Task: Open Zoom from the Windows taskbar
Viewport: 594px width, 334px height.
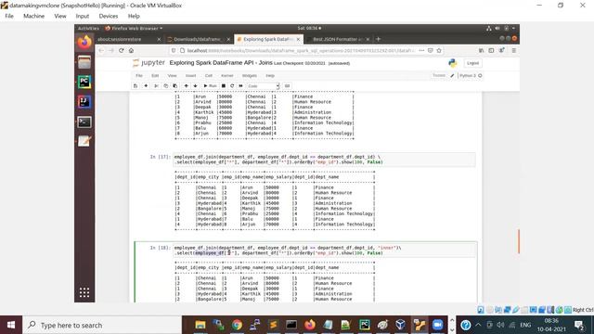Action: tap(437, 325)
